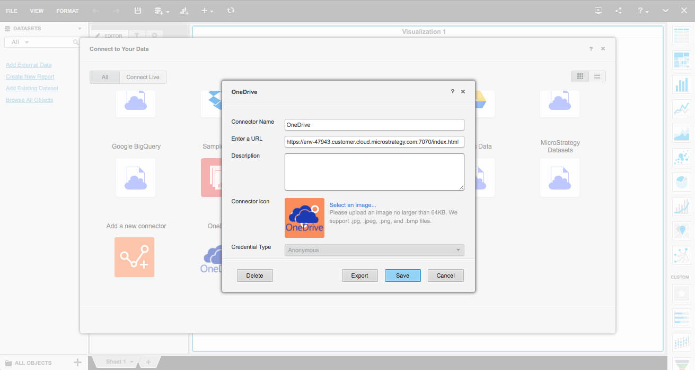Close the OneDrive dialog

click(463, 92)
